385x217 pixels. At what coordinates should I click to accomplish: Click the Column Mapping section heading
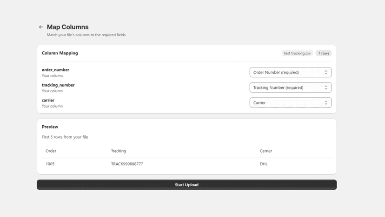click(x=60, y=53)
